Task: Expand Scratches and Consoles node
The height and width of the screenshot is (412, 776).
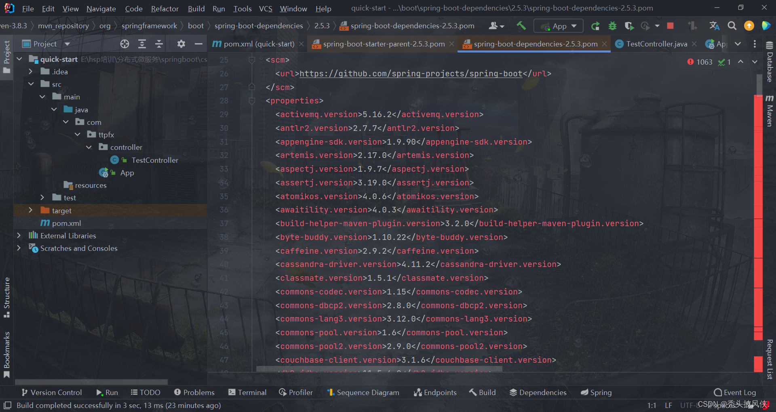Action: click(x=19, y=248)
